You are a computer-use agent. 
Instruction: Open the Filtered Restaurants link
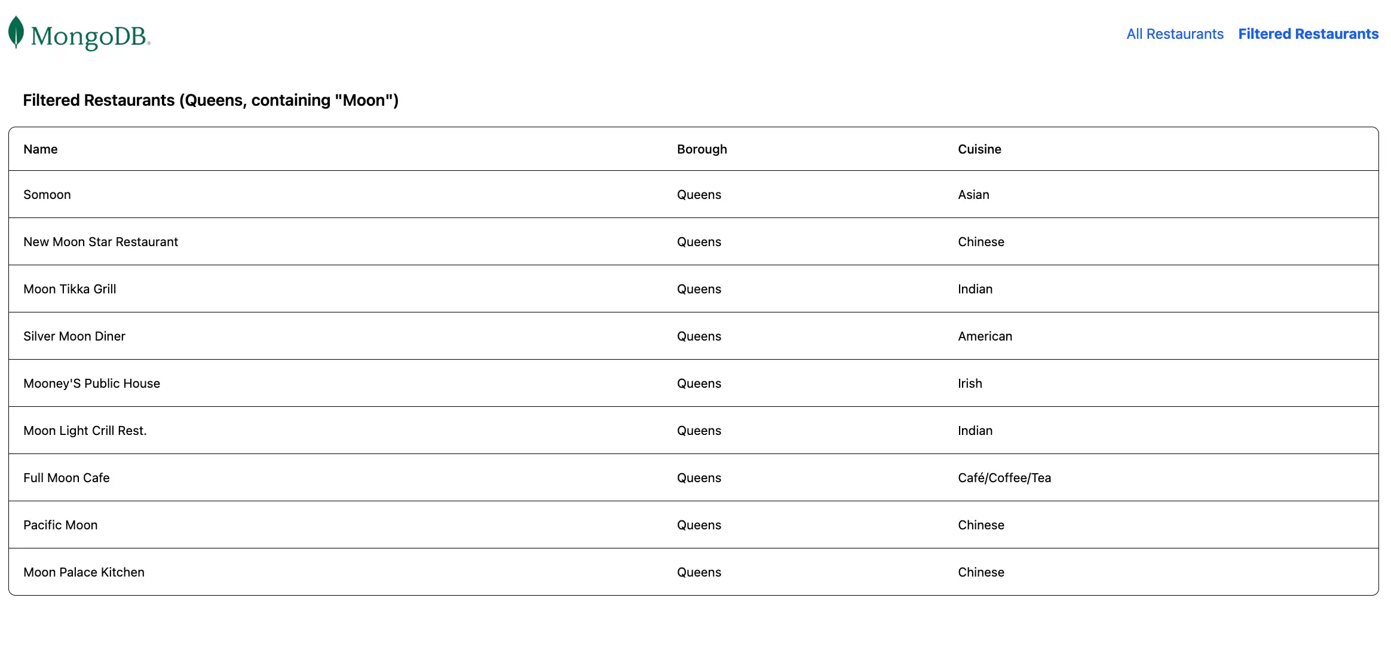1308,34
